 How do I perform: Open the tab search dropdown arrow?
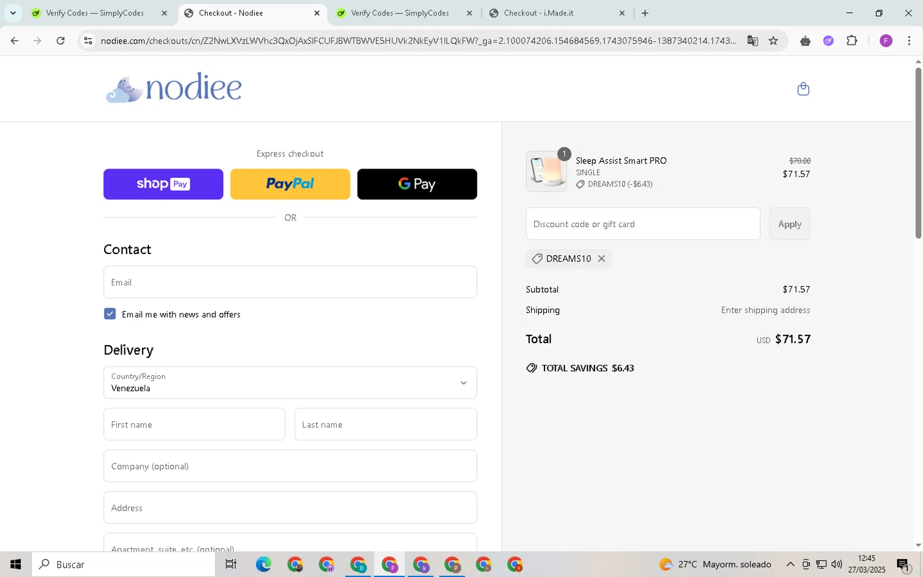pos(13,13)
